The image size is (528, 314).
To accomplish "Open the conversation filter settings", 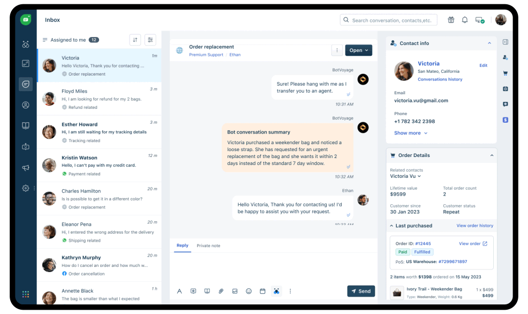I will coord(150,40).
